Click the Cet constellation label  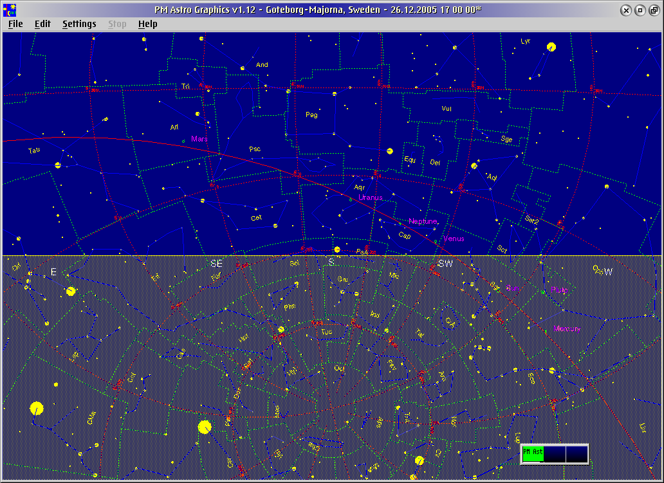pyautogui.click(x=256, y=218)
